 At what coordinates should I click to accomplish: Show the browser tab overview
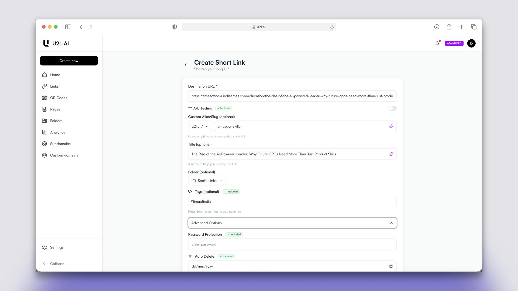(x=474, y=27)
